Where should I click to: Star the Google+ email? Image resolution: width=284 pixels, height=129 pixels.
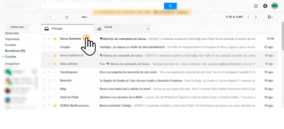click(50, 47)
